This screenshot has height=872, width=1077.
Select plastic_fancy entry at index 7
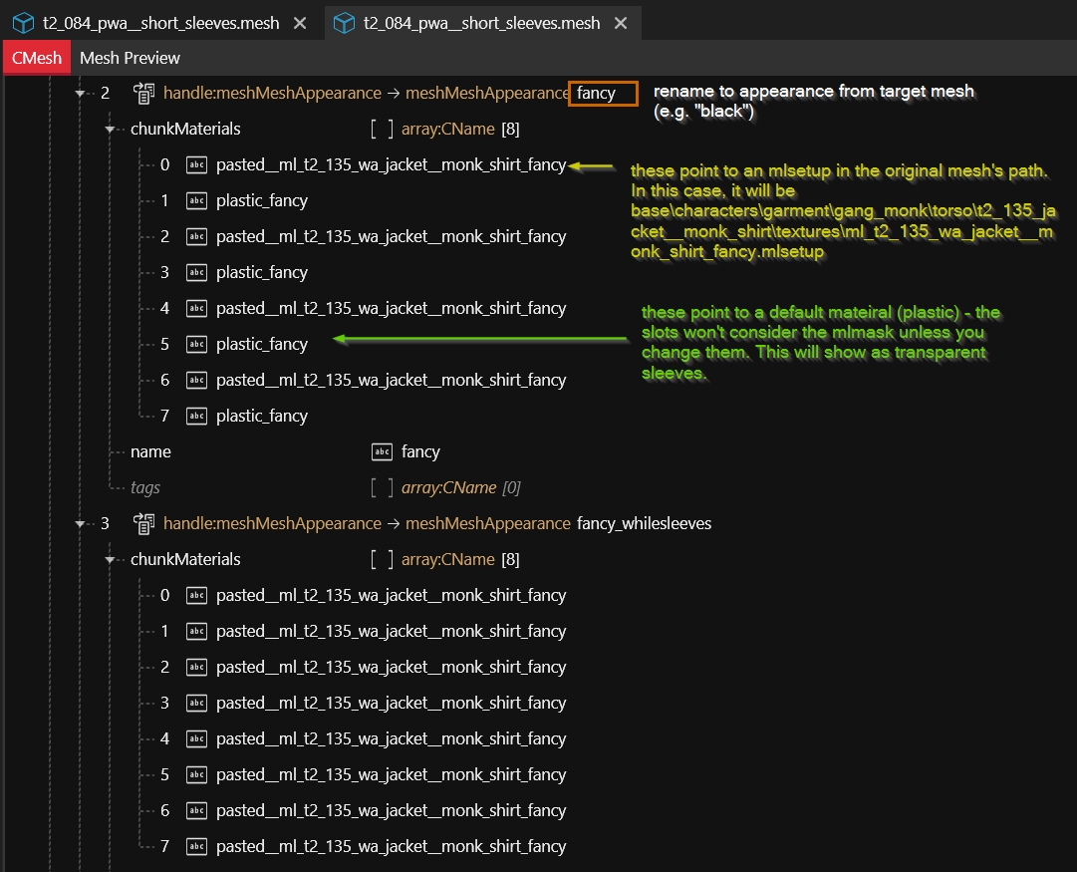point(261,416)
